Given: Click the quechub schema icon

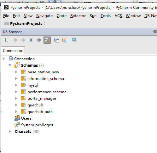Looking at the screenshot, I should click(24, 105).
